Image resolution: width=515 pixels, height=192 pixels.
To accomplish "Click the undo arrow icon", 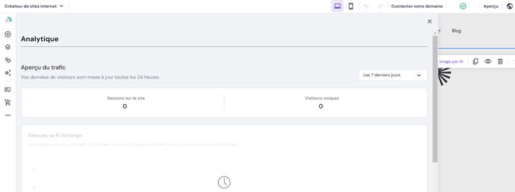I will (x=367, y=6).
